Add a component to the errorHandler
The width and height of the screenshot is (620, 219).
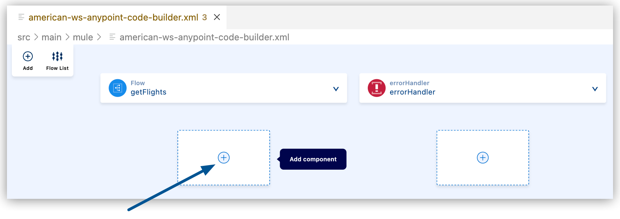pyautogui.click(x=483, y=158)
